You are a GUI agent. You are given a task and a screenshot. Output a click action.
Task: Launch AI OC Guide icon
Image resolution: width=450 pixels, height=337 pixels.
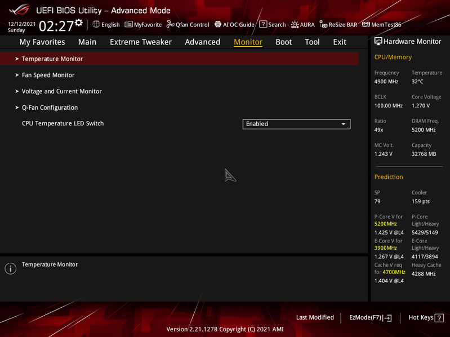point(218,24)
